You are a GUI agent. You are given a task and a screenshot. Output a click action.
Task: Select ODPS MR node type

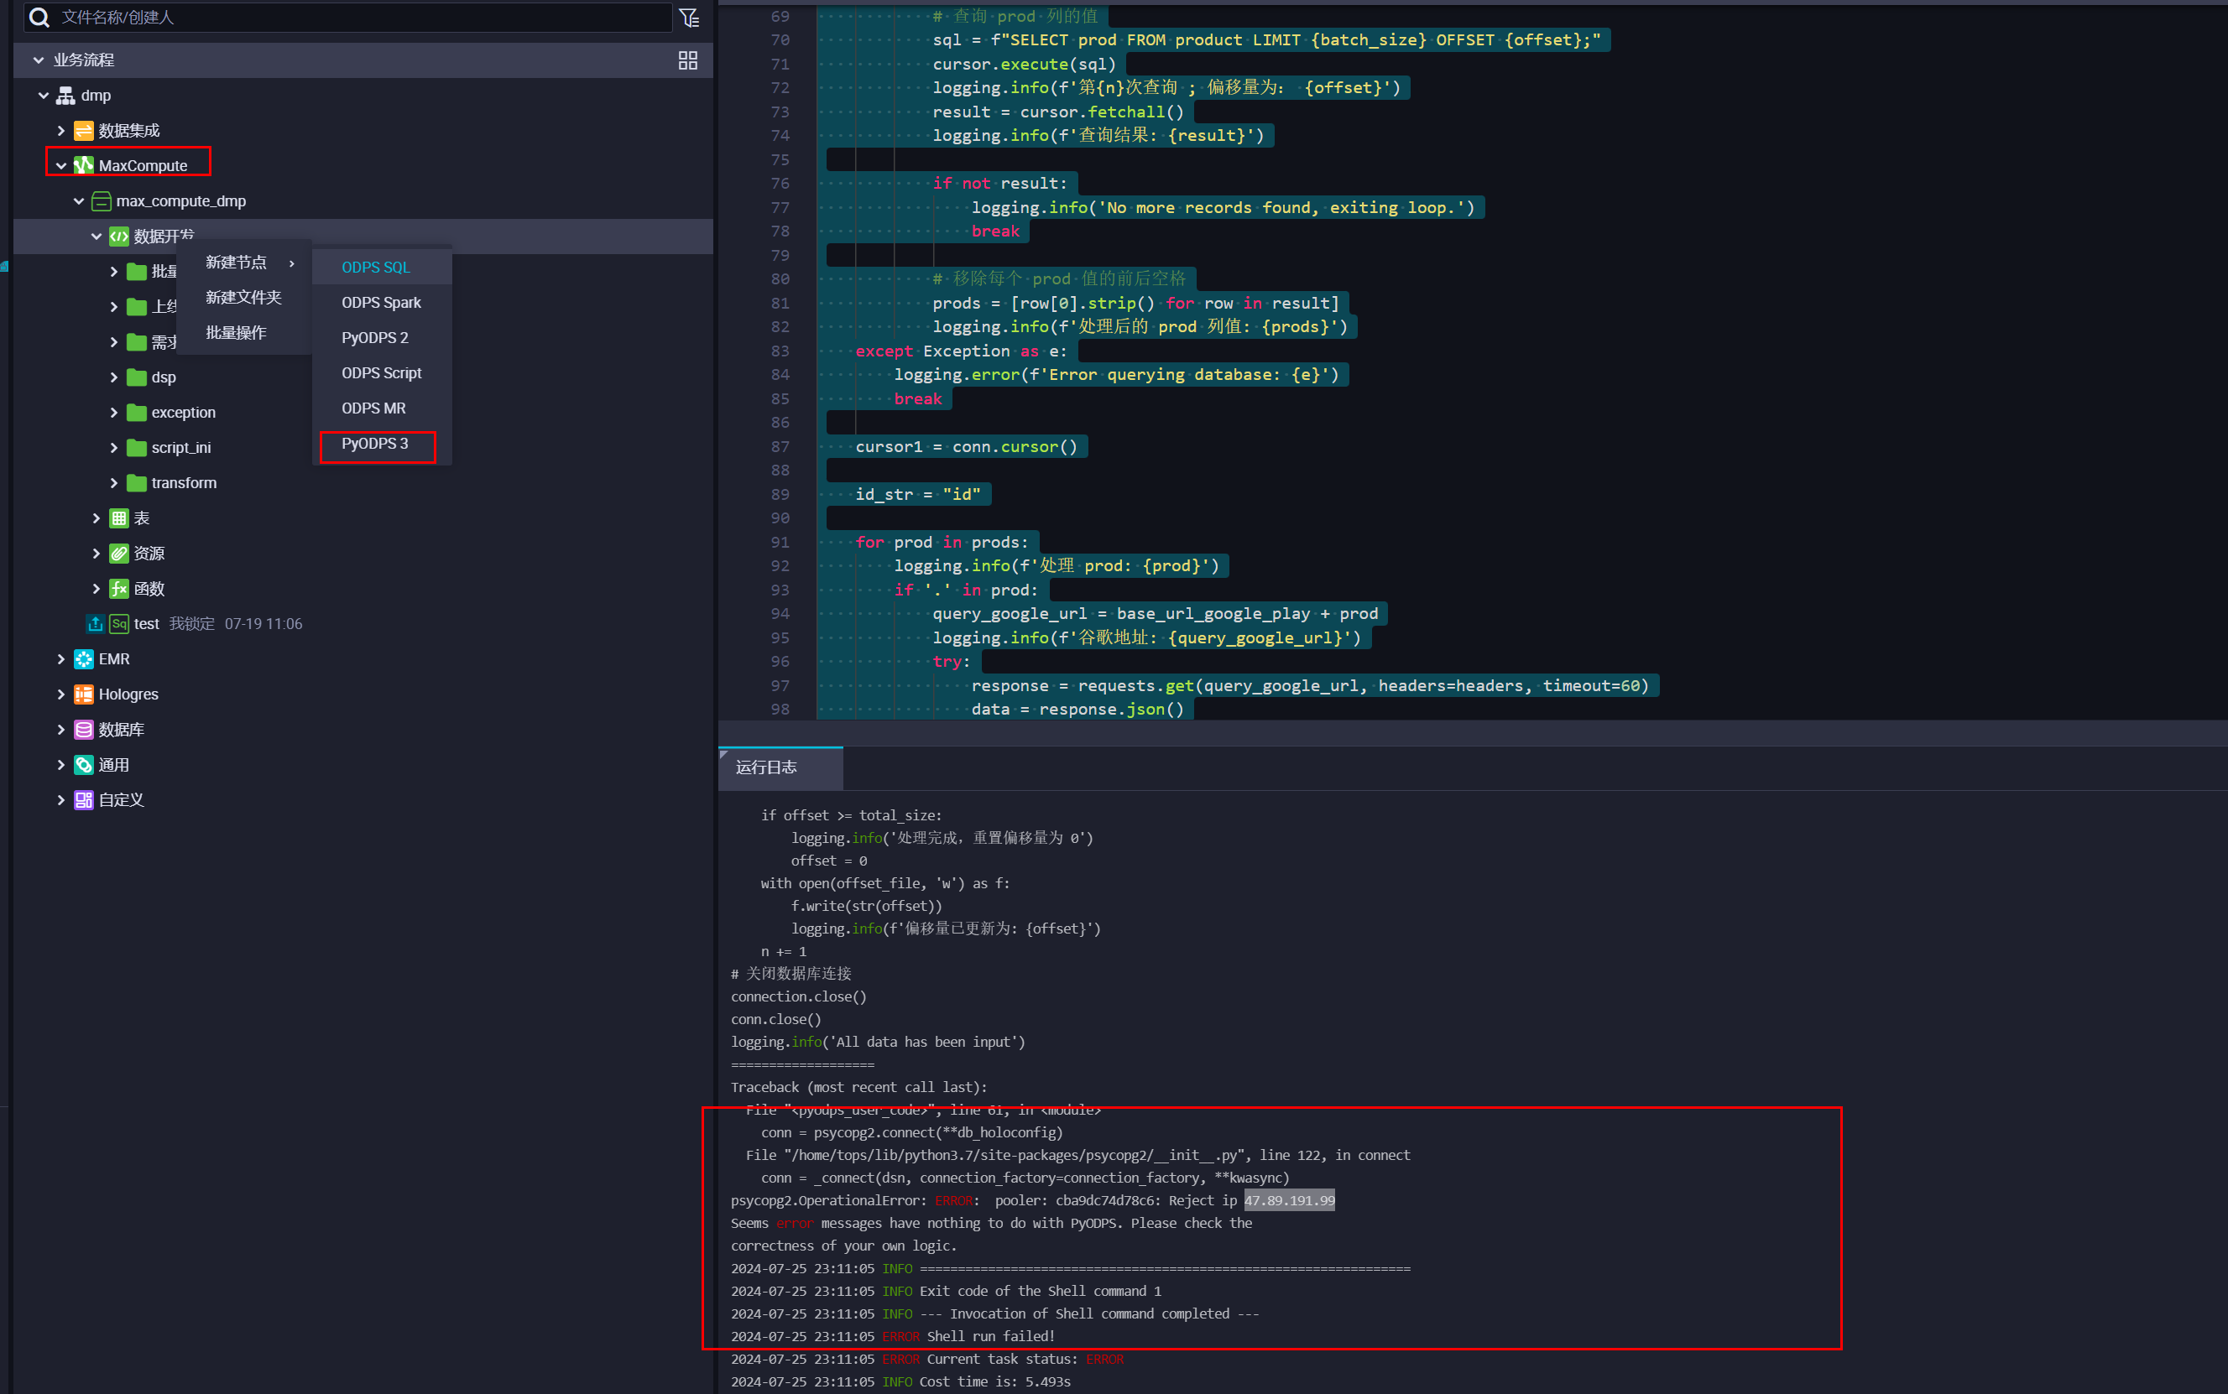382,408
